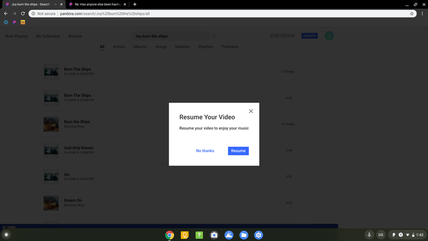428x241 pixels.
Task: Select the All results filter
Action: pos(102,47)
